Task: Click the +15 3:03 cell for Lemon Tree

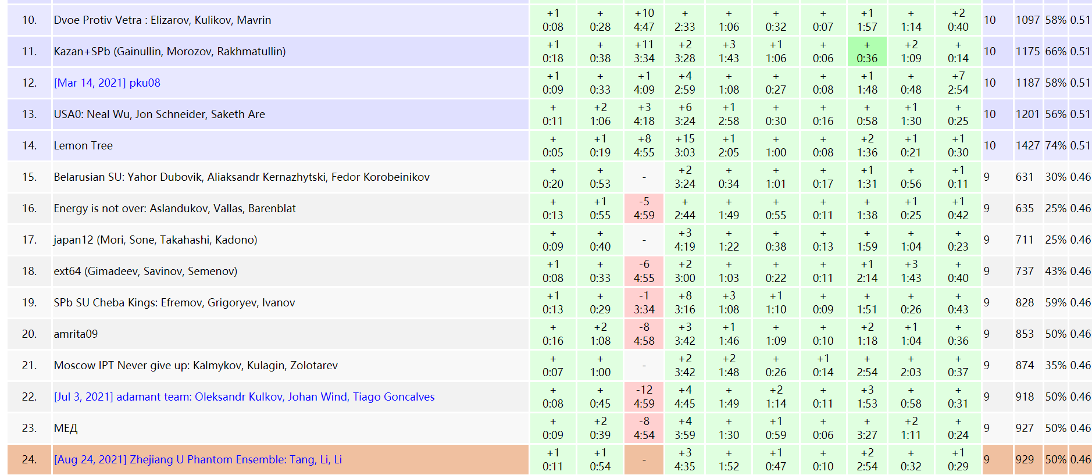Action: point(684,145)
